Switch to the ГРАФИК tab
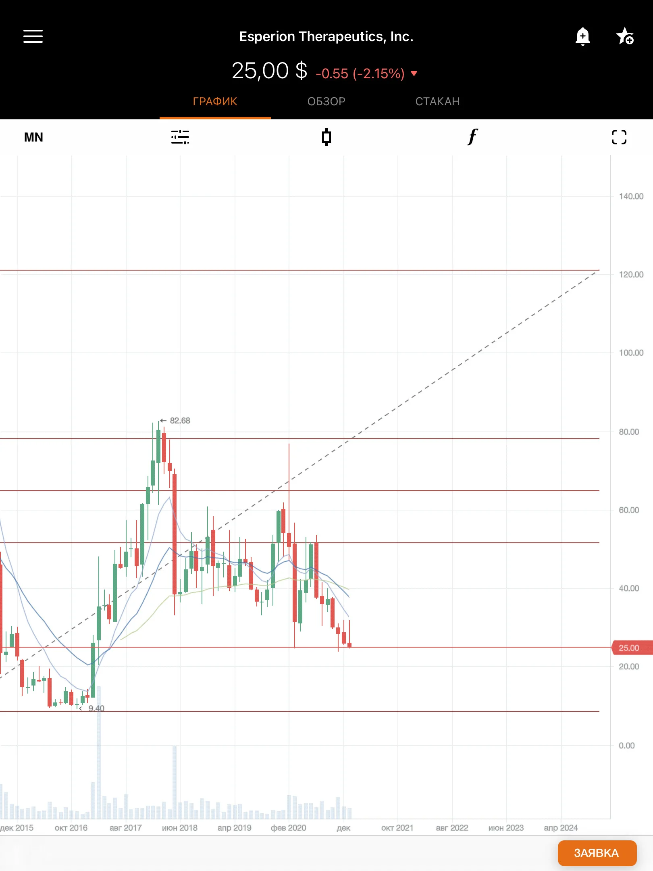 (215, 101)
